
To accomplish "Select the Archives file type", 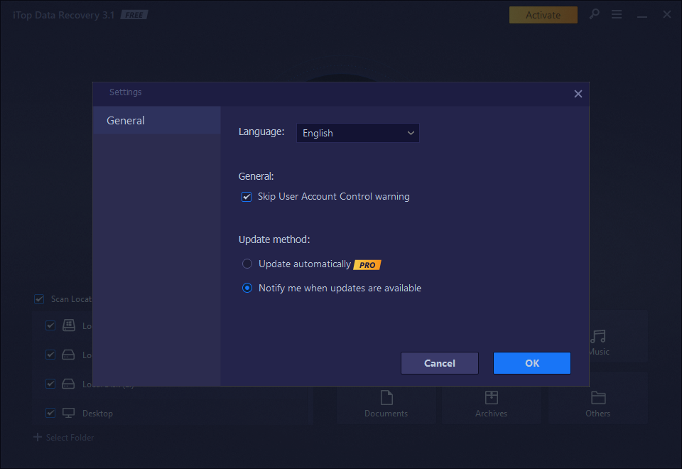I will click(x=491, y=404).
